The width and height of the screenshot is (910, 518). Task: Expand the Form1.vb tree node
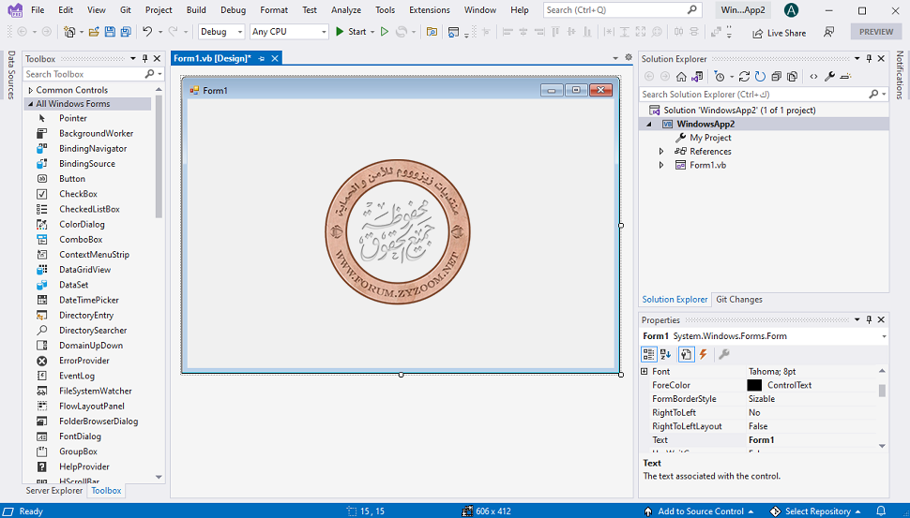pos(661,165)
